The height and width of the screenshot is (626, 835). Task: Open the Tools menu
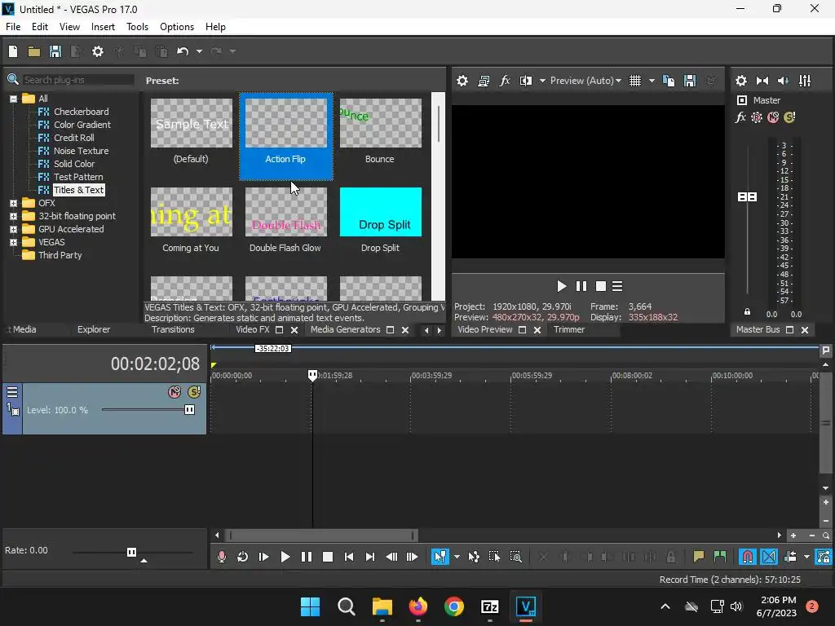[x=137, y=27]
